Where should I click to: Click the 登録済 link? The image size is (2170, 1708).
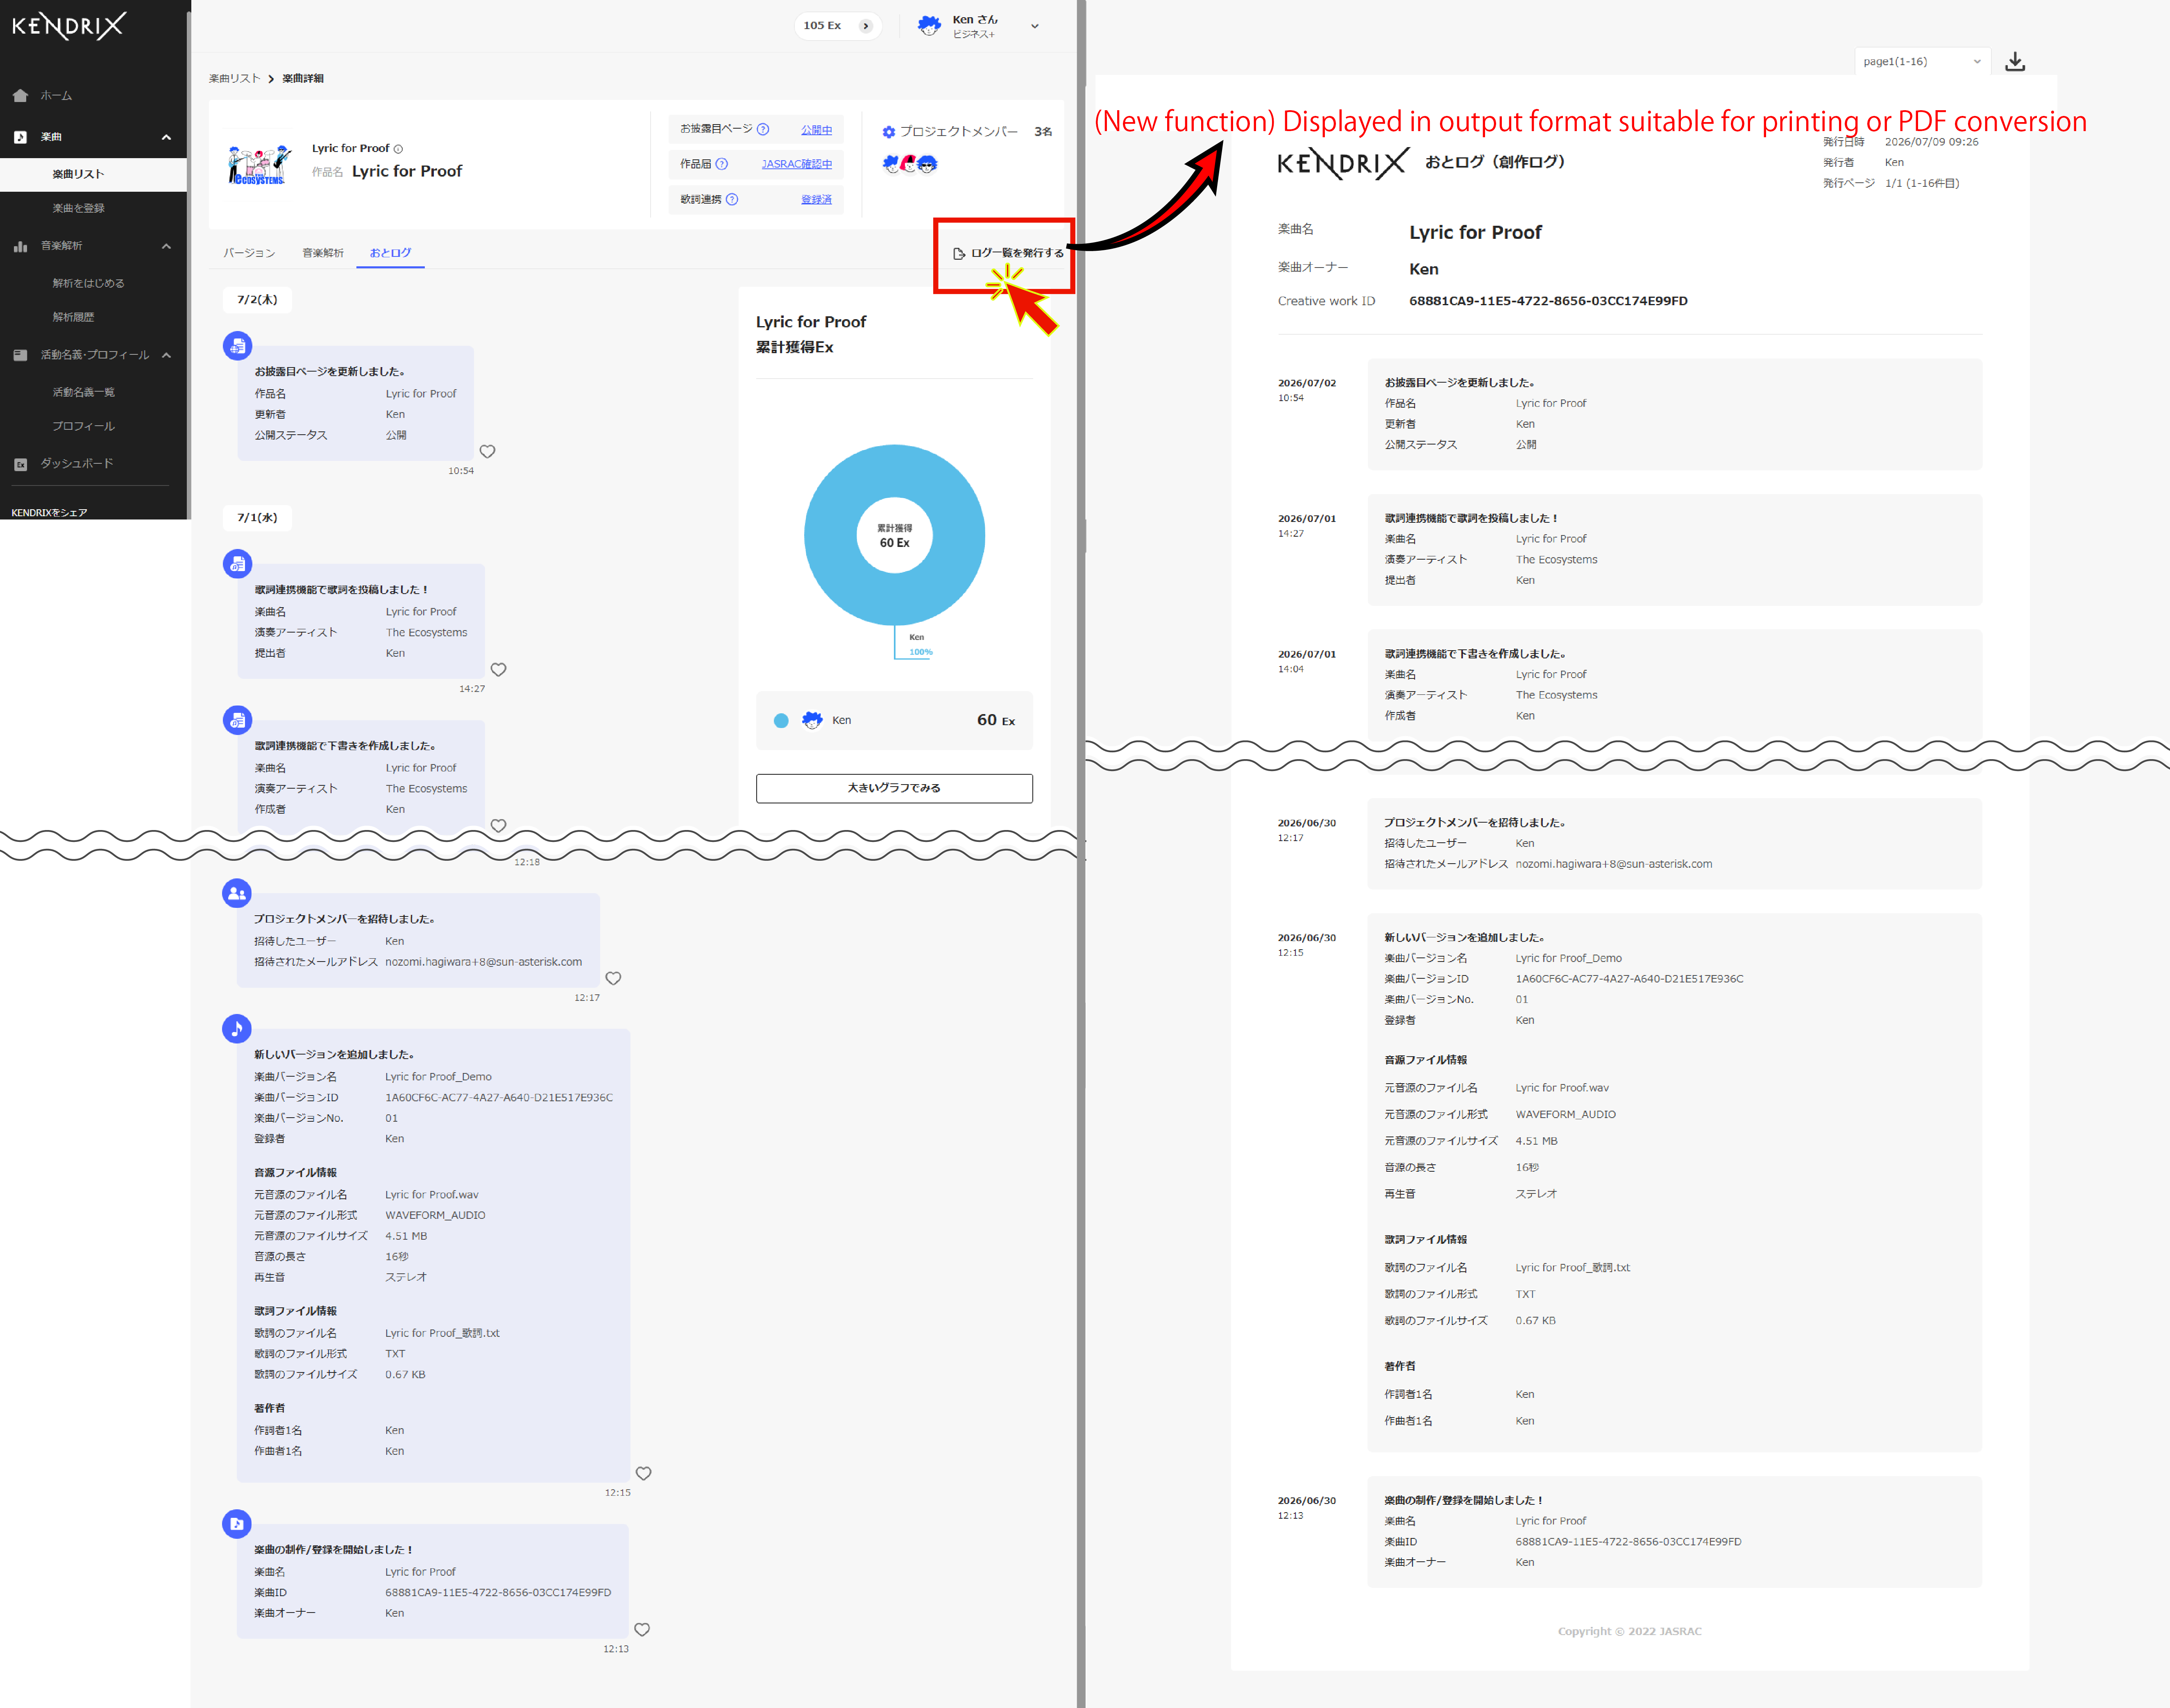816,199
